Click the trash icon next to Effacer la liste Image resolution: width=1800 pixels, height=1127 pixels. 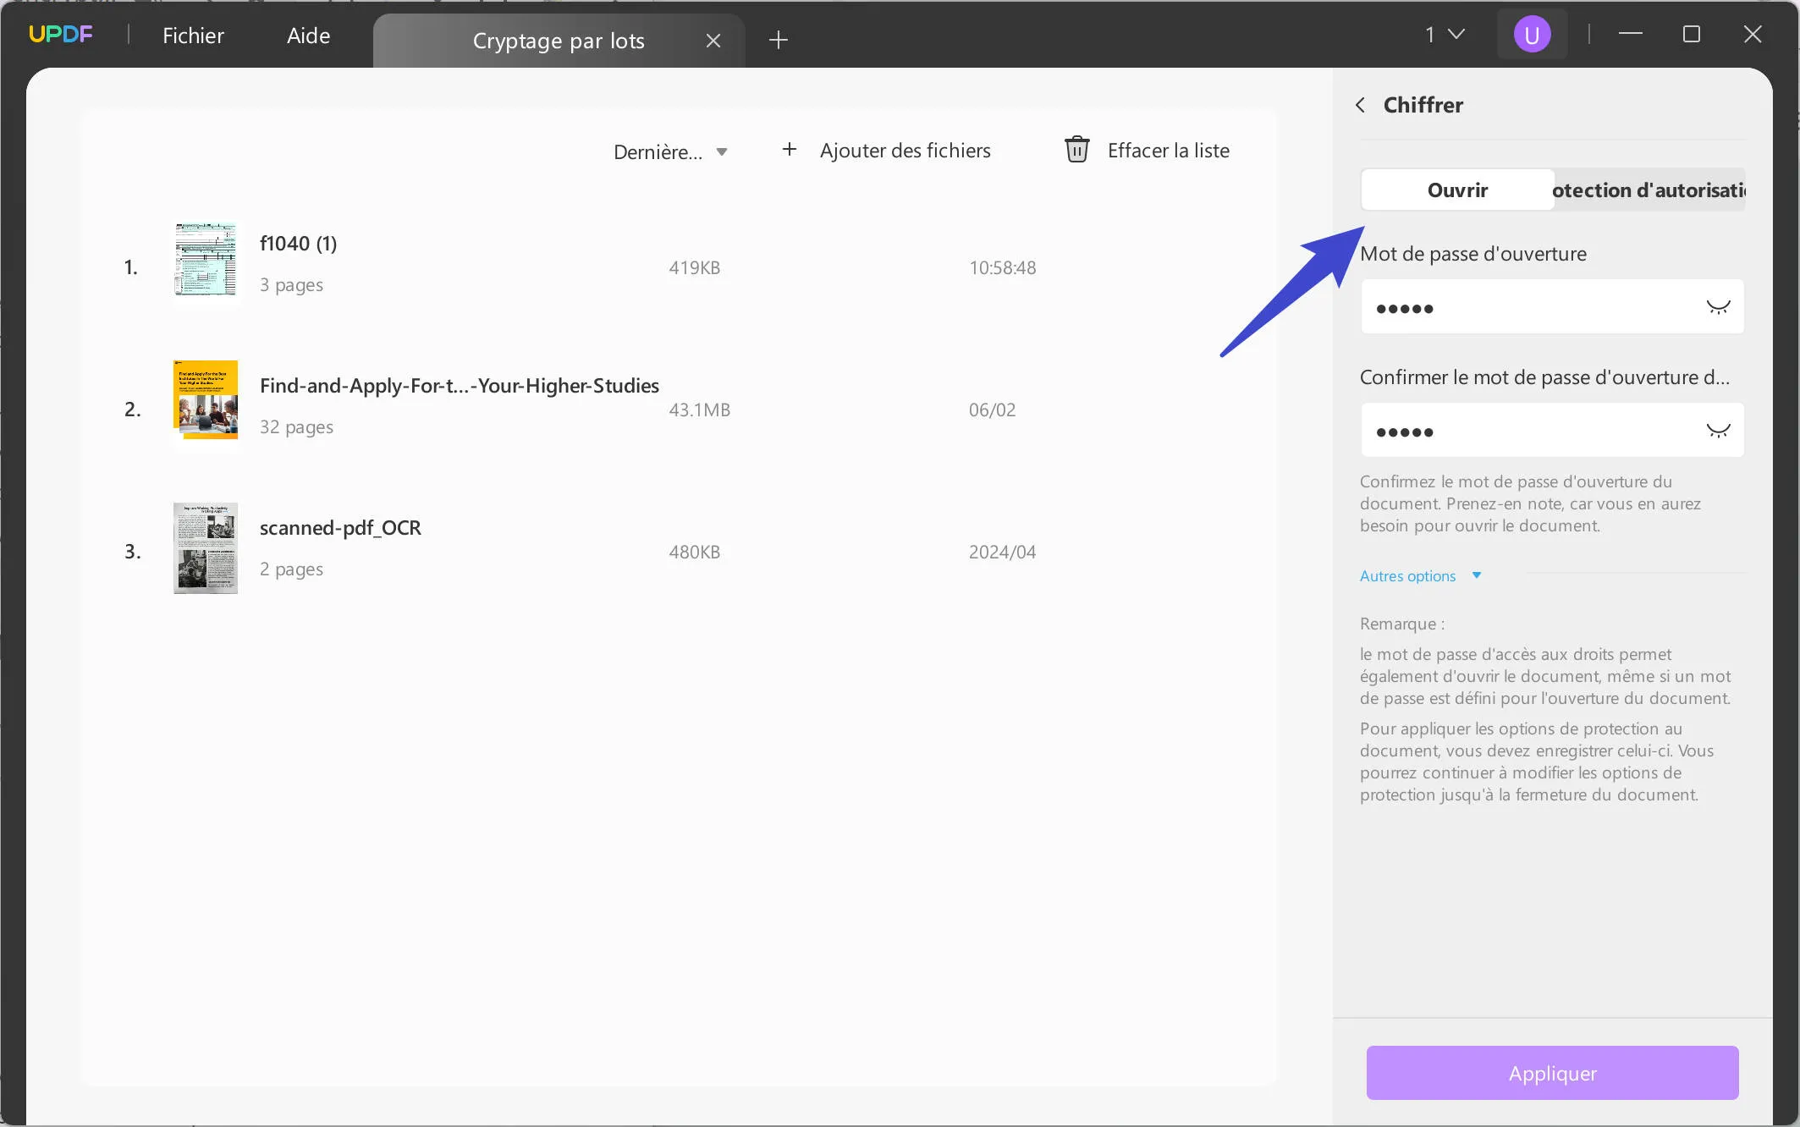click(1076, 149)
